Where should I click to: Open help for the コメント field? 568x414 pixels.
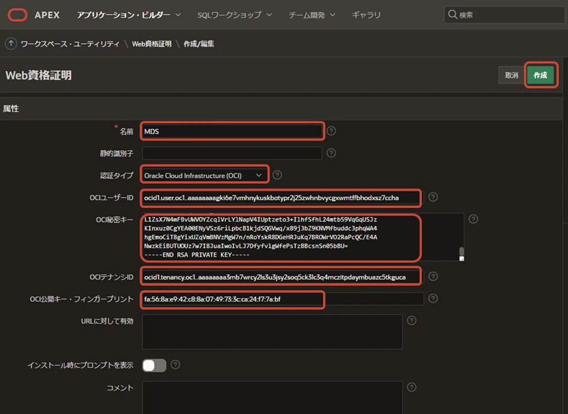[x=412, y=387]
